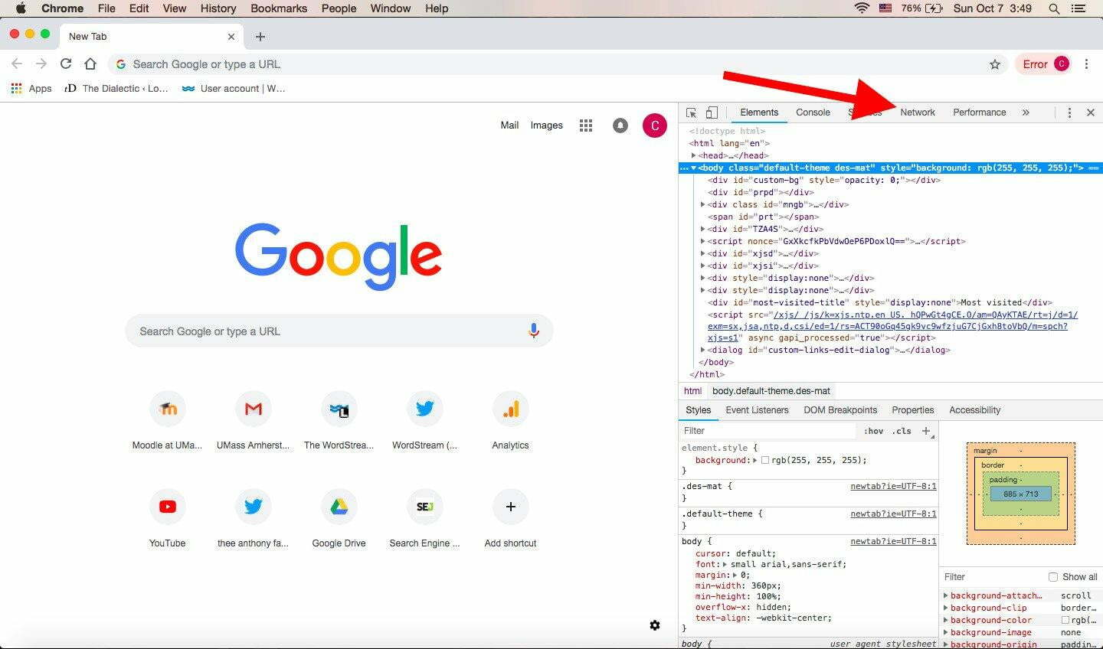Switch to the Network tab
Screen dimensions: 1103x649
click(917, 112)
